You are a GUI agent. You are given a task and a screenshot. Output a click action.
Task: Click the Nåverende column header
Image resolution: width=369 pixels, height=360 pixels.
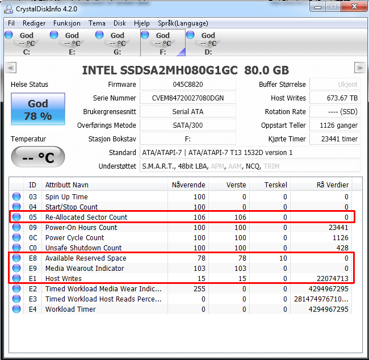188,185
